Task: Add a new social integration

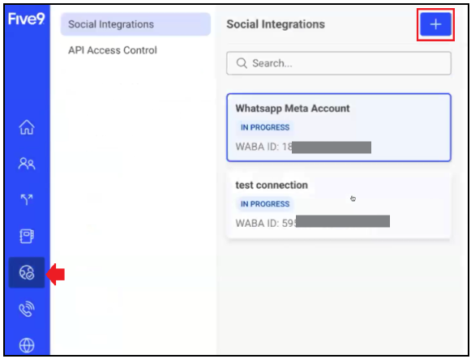Action: (435, 24)
